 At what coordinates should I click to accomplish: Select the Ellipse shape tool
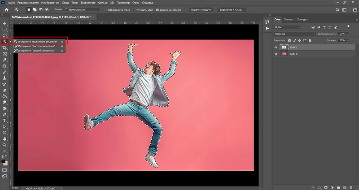[x=4, y=133]
